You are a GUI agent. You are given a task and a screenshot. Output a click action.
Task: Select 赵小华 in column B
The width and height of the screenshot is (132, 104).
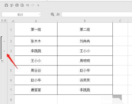(x=85, y=70)
